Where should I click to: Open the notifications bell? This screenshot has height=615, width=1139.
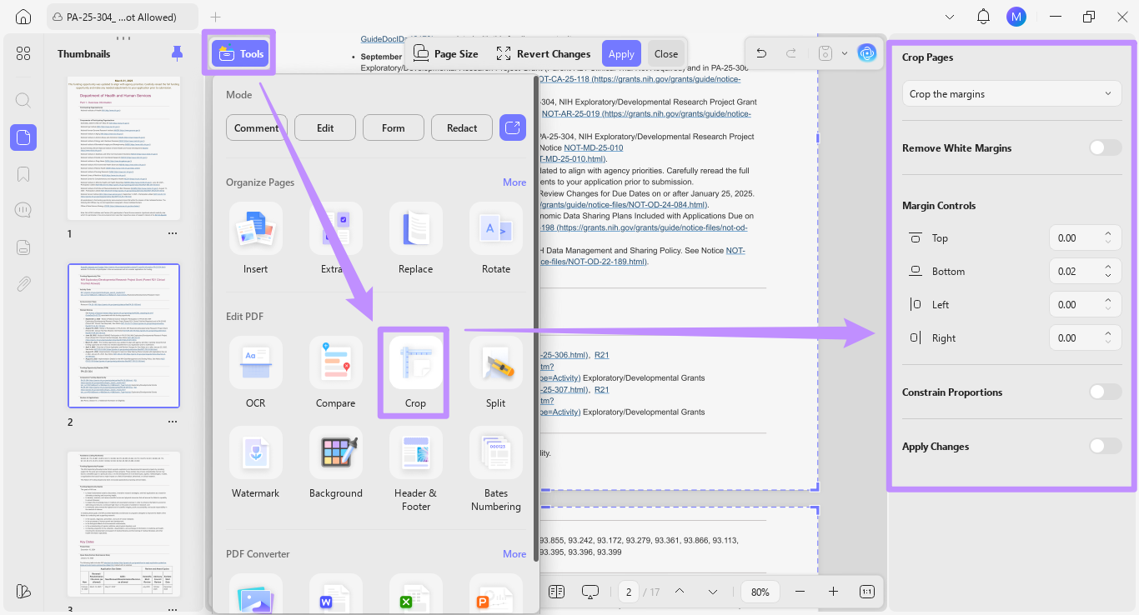coord(983,17)
